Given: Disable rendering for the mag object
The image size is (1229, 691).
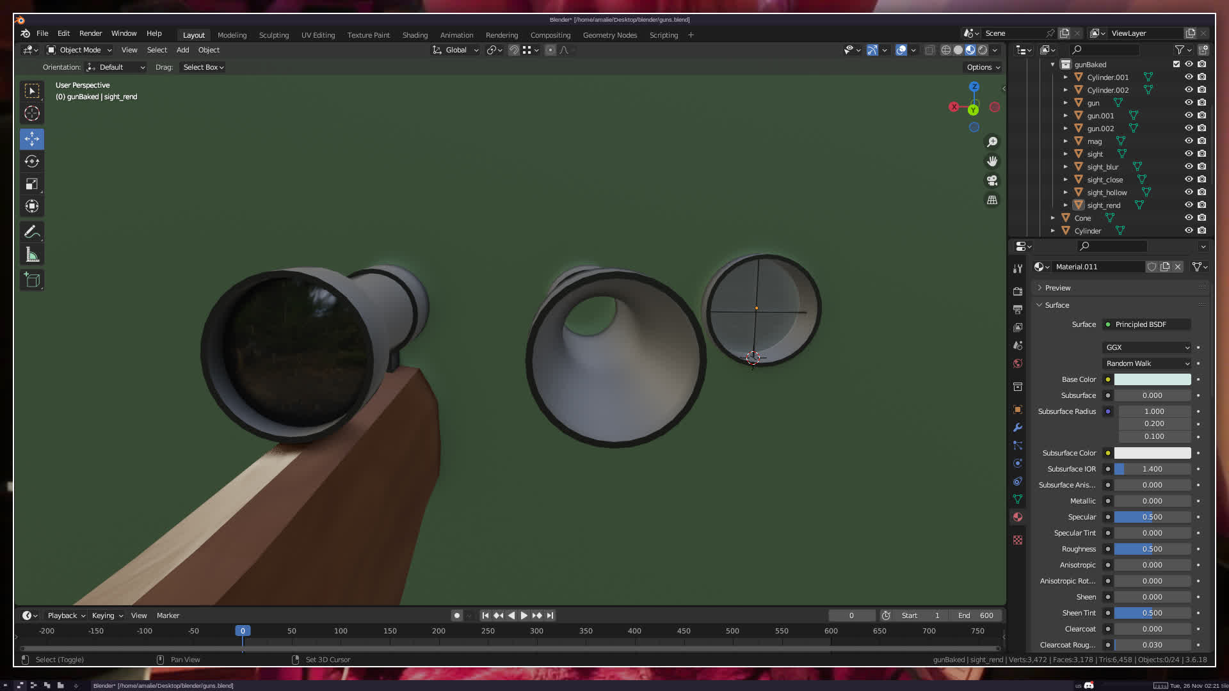Looking at the screenshot, I should (x=1202, y=141).
